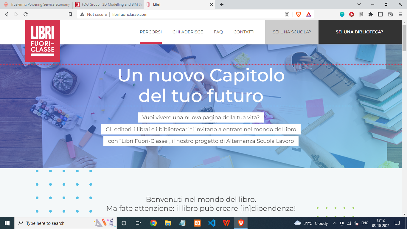This screenshot has width=407, height=229.
Task: Open the Windows Start menu
Action: (x=7, y=223)
